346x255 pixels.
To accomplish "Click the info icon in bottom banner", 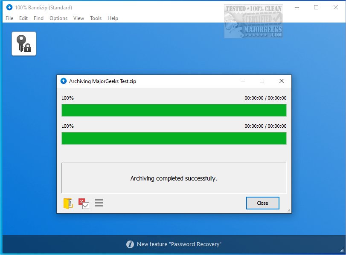I will 130,244.
